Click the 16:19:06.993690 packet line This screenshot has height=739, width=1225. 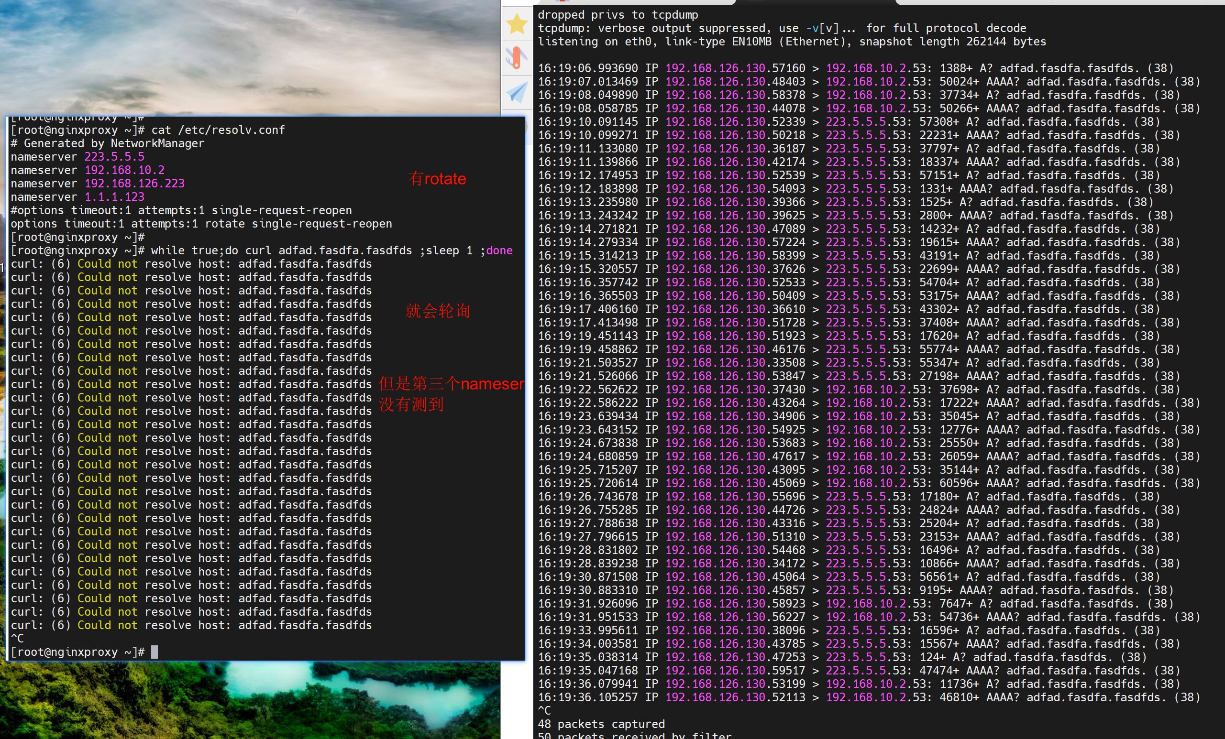pos(855,68)
